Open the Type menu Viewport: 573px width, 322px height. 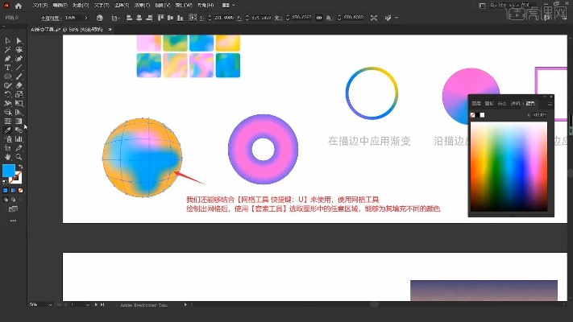click(102, 5)
